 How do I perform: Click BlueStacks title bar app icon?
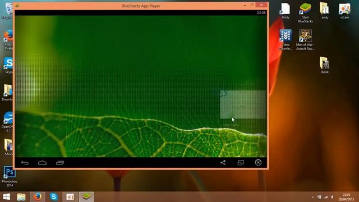tap(17, 6)
